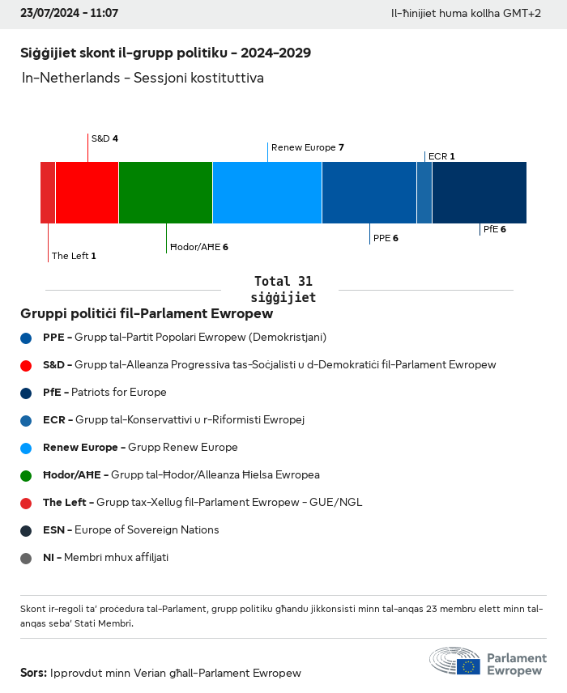Click the "Total 31 siġġijiet" text
Image resolution: width=567 pixels, height=693 pixels.
point(283,290)
